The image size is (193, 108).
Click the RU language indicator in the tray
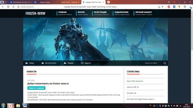pos(150,105)
